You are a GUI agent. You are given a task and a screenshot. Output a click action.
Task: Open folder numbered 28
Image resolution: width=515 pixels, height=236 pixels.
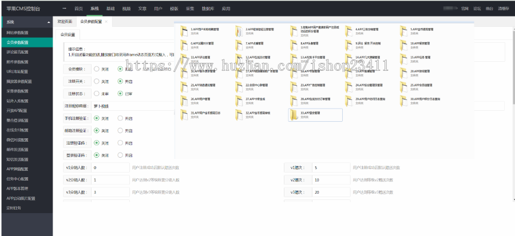click(310, 101)
